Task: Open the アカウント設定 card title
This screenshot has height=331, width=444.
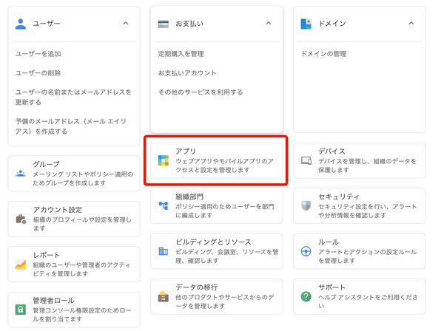Action: tap(58, 210)
